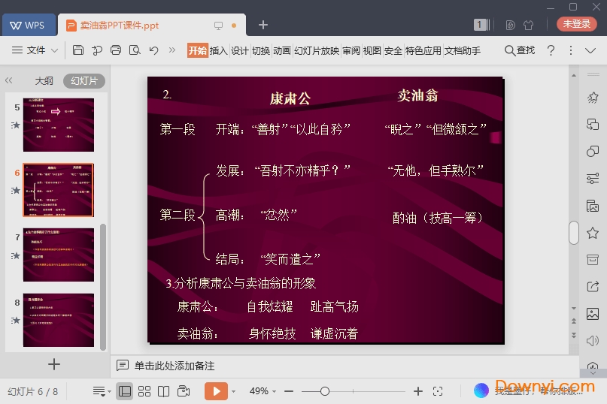Open the notes layout dropdown in status bar
607x404 pixels.
(x=102, y=391)
